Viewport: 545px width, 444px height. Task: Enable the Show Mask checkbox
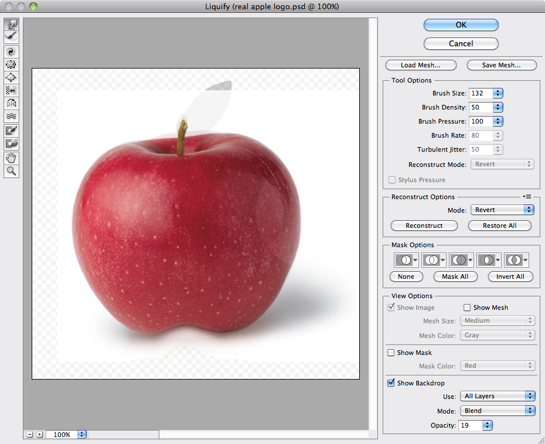pos(391,353)
